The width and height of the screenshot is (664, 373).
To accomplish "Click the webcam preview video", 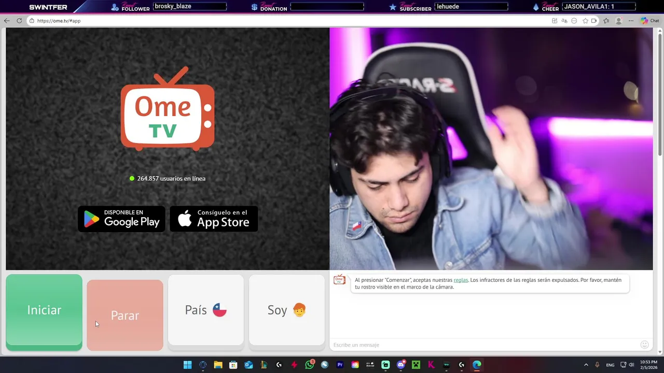I will 491,149.
